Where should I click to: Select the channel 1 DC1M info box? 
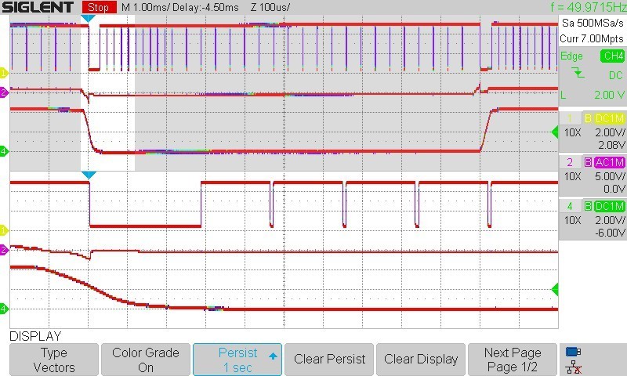click(x=593, y=132)
